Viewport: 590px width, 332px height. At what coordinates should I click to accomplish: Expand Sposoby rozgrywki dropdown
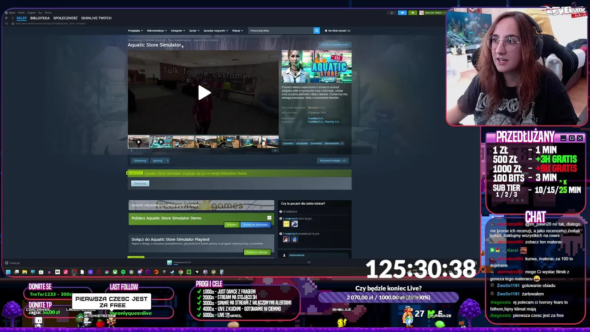click(215, 30)
